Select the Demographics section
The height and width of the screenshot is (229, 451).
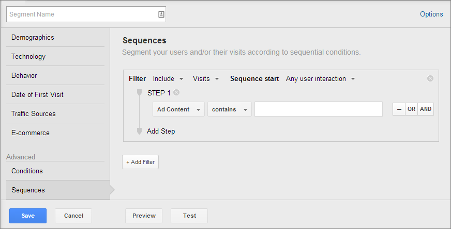(x=33, y=38)
